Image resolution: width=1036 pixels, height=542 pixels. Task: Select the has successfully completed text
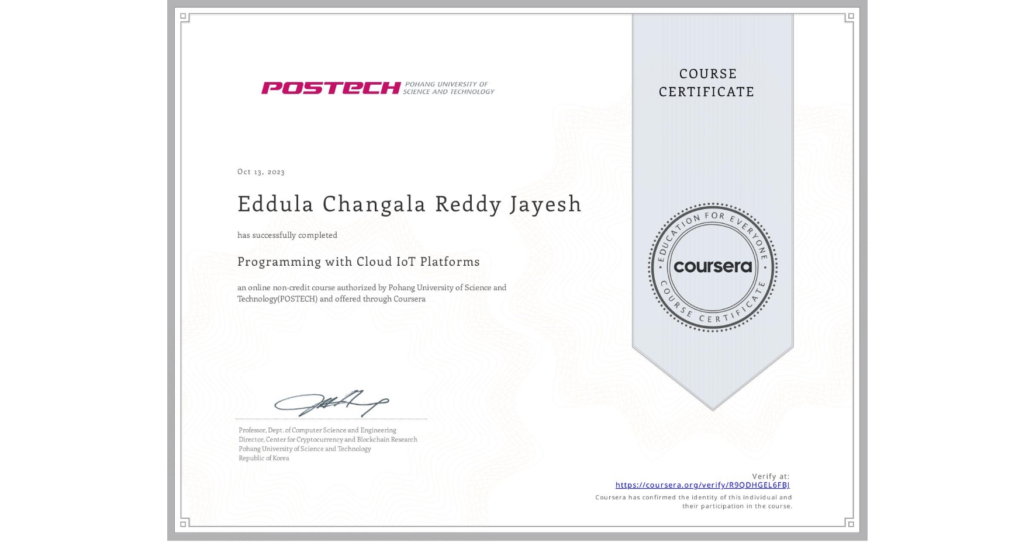pos(288,235)
